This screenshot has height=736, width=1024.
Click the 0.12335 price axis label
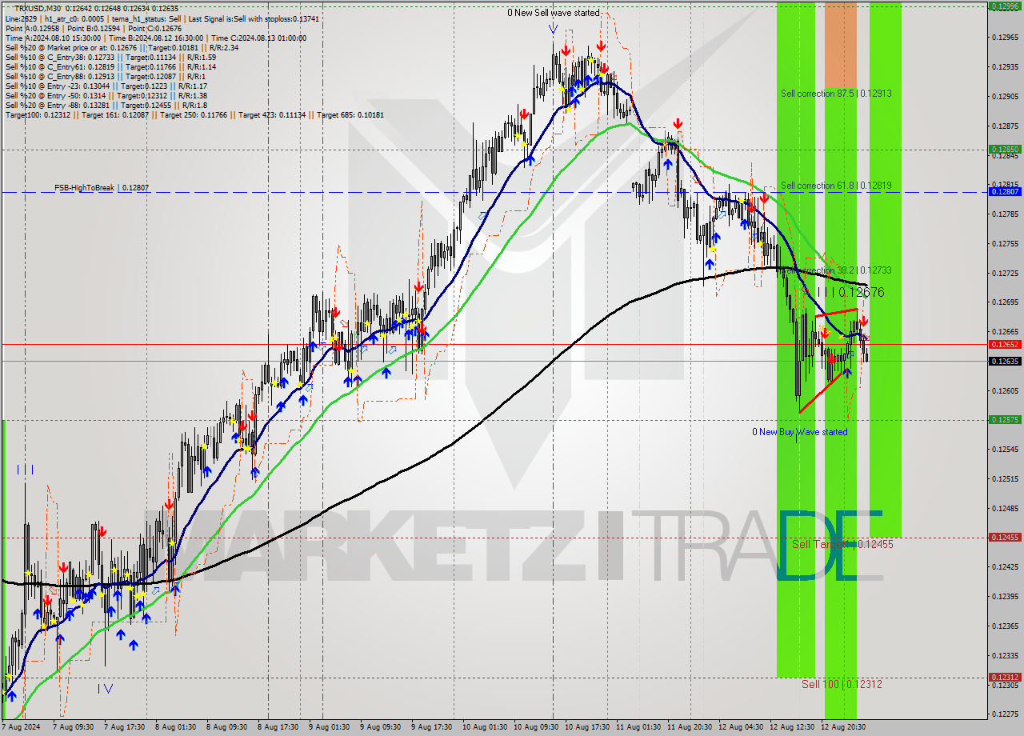click(x=1005, y=655)
